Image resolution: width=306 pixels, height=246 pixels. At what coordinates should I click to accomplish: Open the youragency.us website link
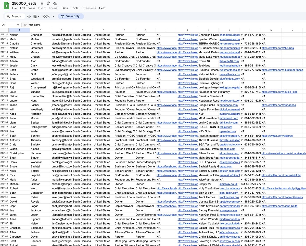[228, 210]
